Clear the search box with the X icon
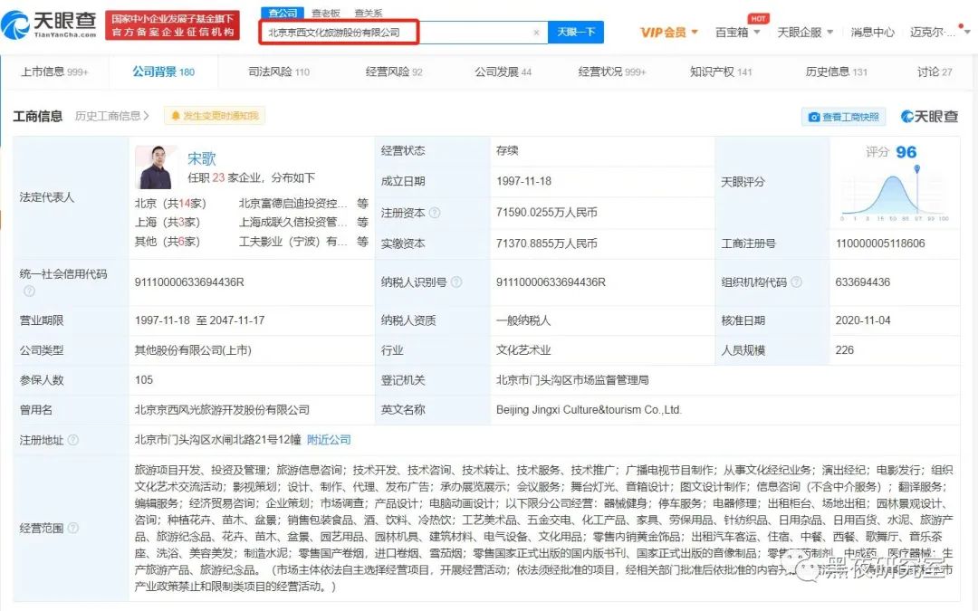The width and height of the screenshot is (978, 611). point(536,33)
